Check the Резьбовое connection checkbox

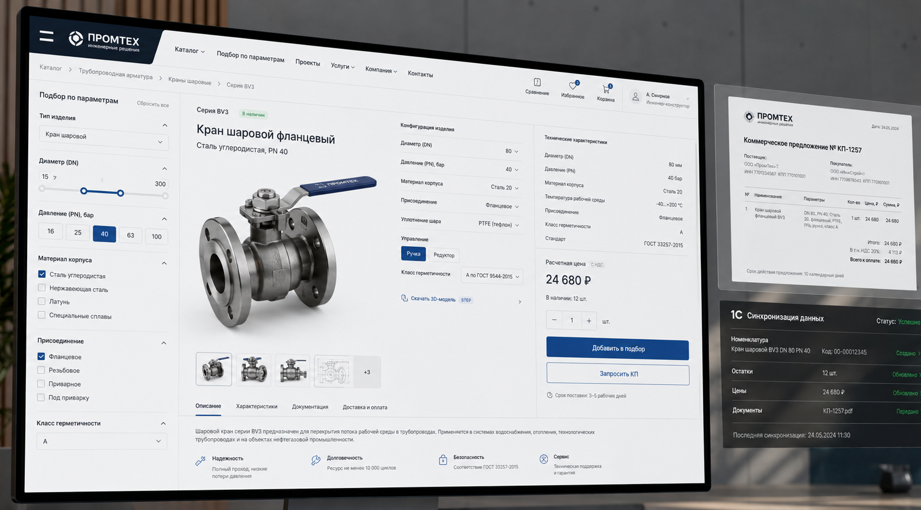tap(41, 370)
